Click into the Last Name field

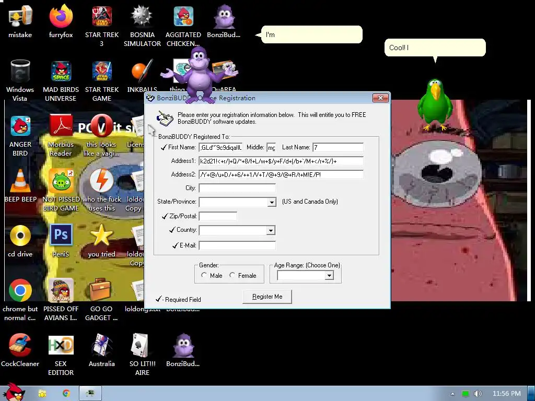[x=338, y=147]
